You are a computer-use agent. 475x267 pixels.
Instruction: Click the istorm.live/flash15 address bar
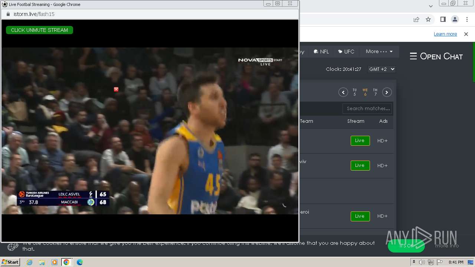tap(150, 14)
